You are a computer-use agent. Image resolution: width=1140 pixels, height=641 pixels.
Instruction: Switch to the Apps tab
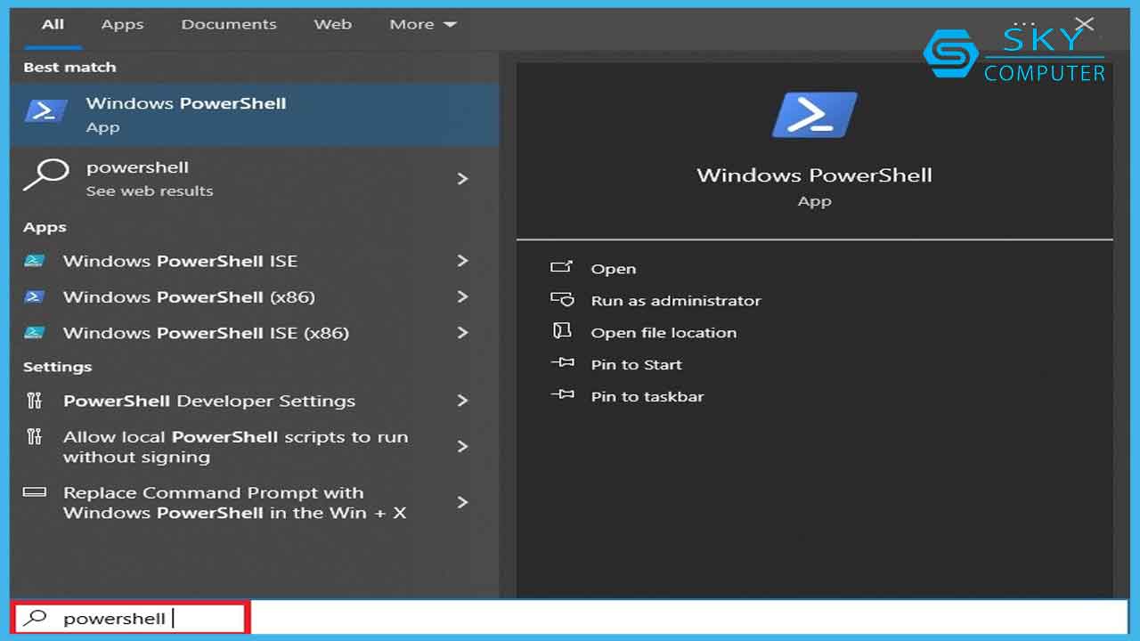coord(122,24)
